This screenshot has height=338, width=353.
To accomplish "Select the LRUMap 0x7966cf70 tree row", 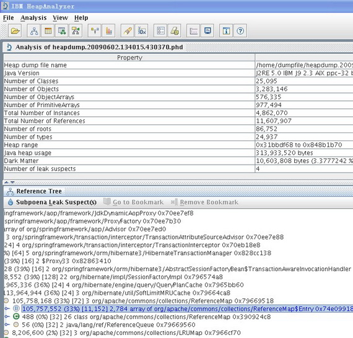I will (x=126, y=332).
